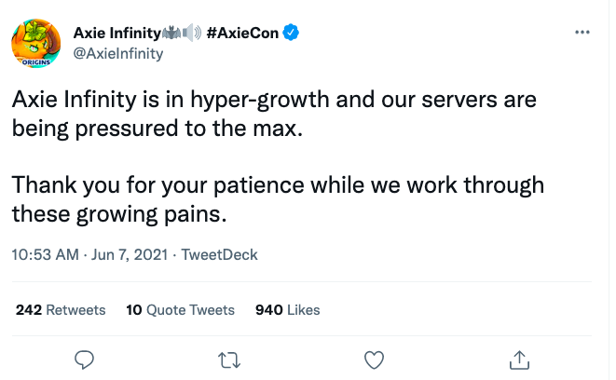Click the speaker emoji in display name
Screen dimensions: 616x380
pyautogui.click(x=193, y=34)
